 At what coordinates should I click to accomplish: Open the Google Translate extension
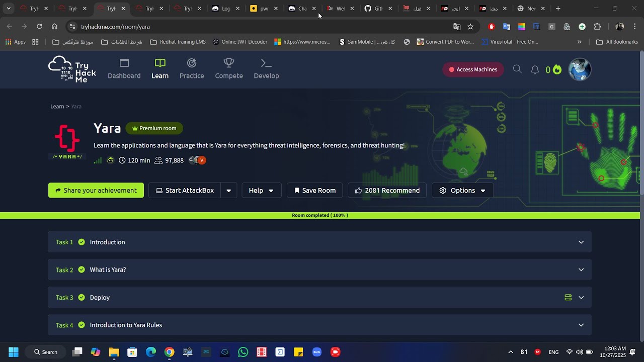click(507, 27)
